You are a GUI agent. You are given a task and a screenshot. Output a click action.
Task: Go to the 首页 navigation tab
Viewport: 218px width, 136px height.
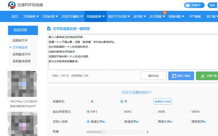tap(15, 16)
